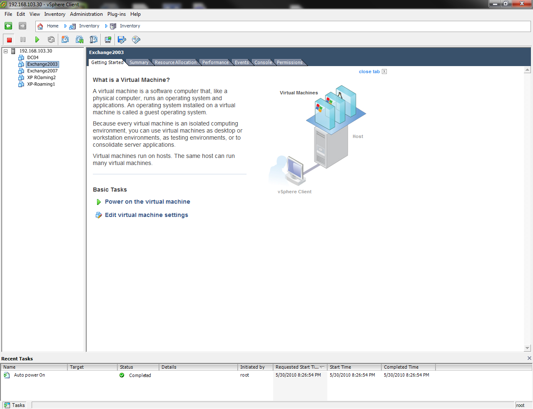Click the Auto power On task icon
The image size is (533, 409).
tap(7, 375)
